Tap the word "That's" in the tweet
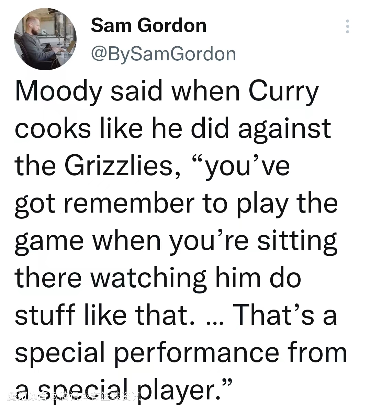 tap(273, 315)
